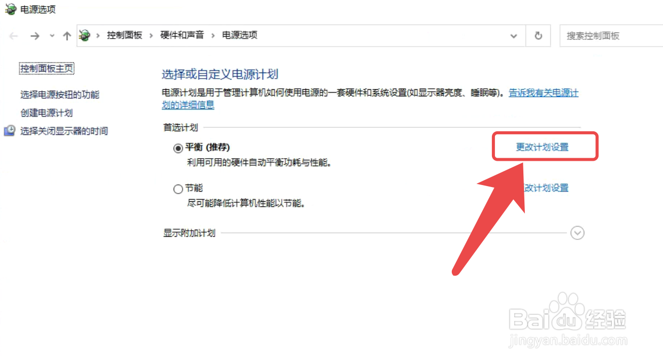
Task: Select the 节能 power plan
Action: tap(178, 189)
